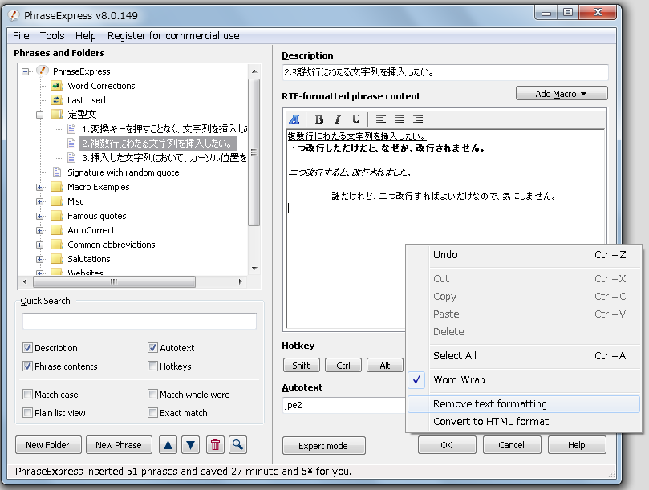Enable Exact match checkbox
The image size is (649, 490).
[x=152, y=412]
